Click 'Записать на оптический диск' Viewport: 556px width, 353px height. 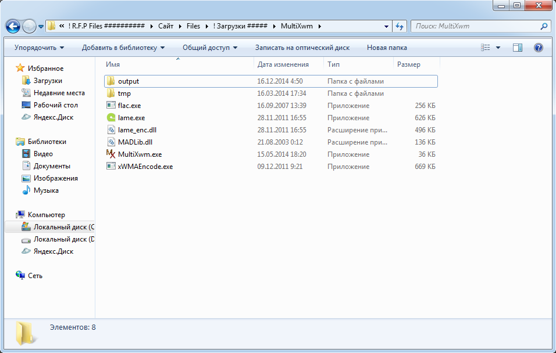point(302,48)
